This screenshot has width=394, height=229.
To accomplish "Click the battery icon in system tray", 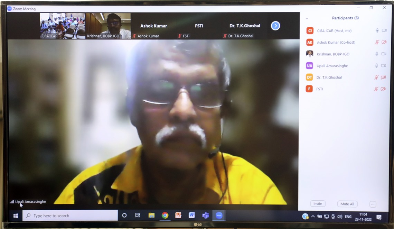I will click(320, 217).
